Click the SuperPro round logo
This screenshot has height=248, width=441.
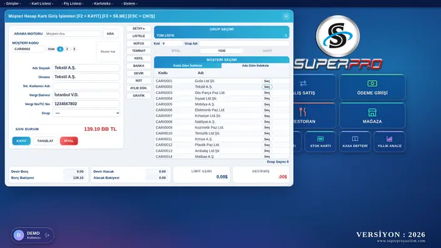pyautogui.click(x=338, y=36)
